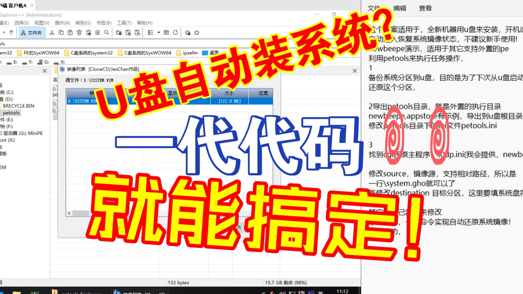Create a new folder via toolbar icon
This screenshot has height=294, width=523.
pos(119,33)
